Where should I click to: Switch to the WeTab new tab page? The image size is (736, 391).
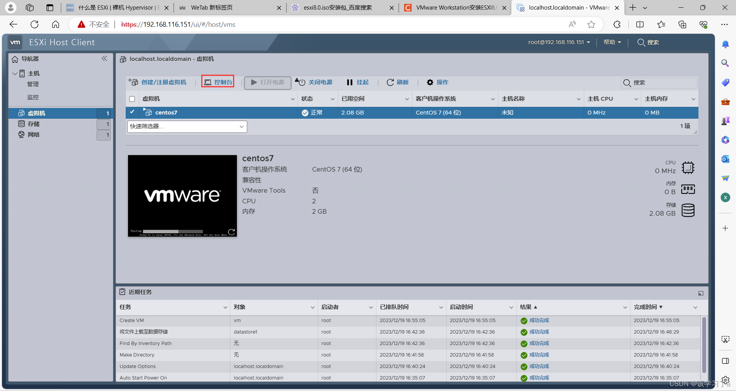(230, 8)
